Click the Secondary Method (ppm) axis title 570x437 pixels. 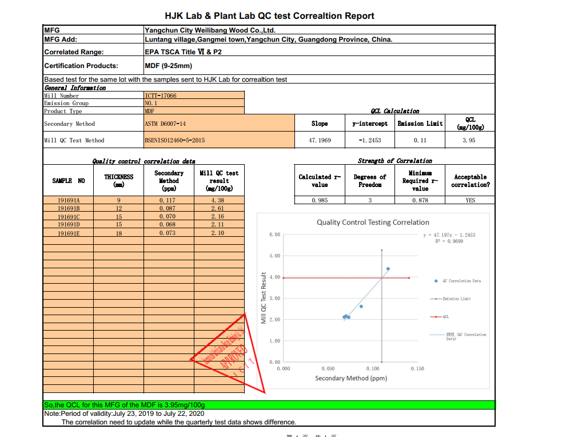coord(350,378)
